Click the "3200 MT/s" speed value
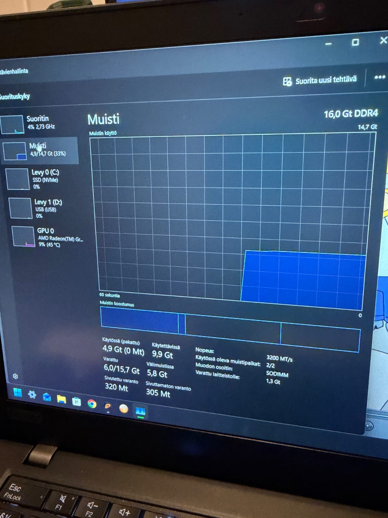The width and height of the screenshot is (388, 518). coord(279,359)
